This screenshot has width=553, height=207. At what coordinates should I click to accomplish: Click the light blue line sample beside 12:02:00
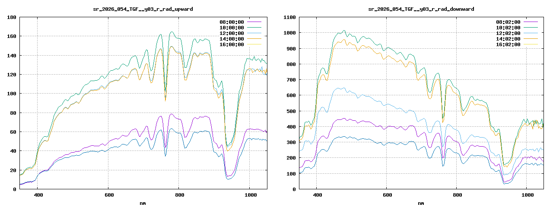click(x=531, y=33)
